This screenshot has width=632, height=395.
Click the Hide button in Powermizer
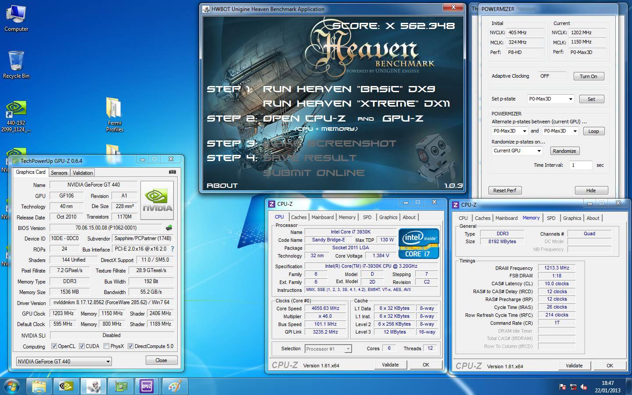(x=591, y=190)
